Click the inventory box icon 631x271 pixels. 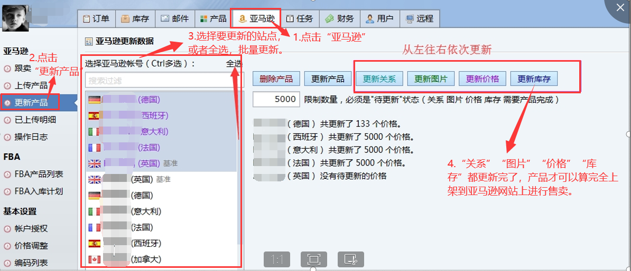coord(125,18)
